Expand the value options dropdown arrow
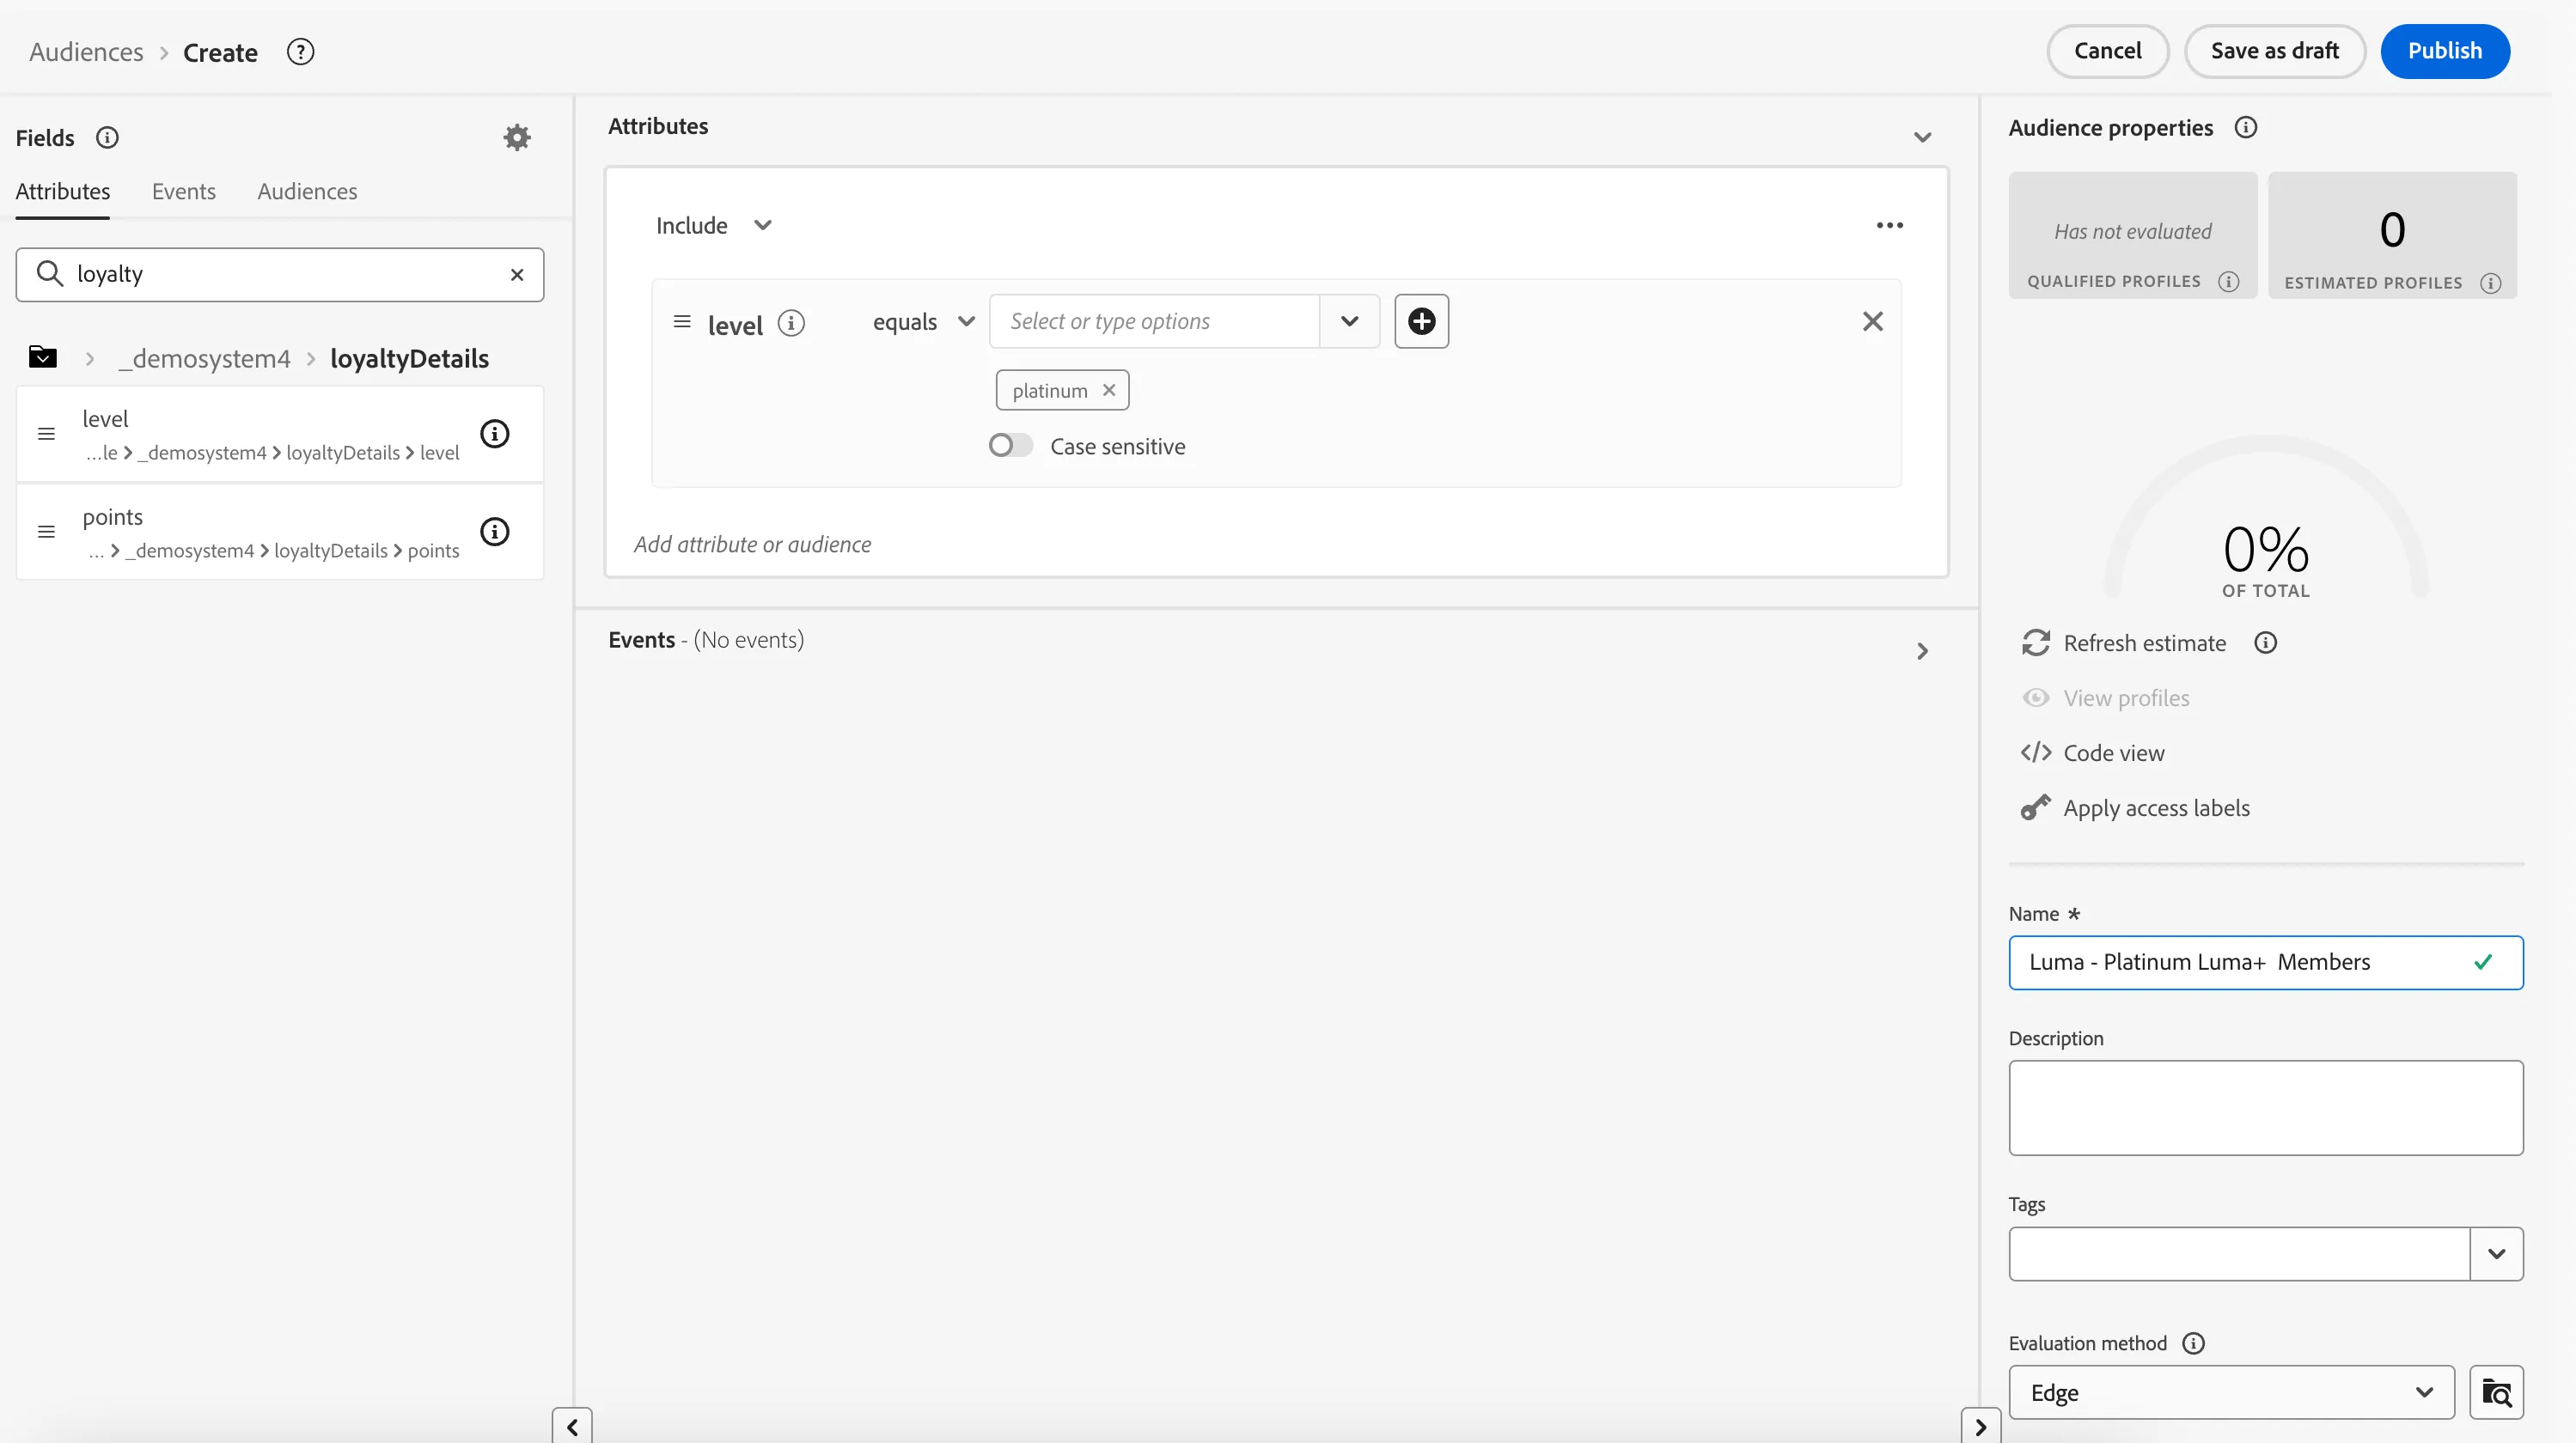The image size is (2576, 1443). pos(1350,322)
